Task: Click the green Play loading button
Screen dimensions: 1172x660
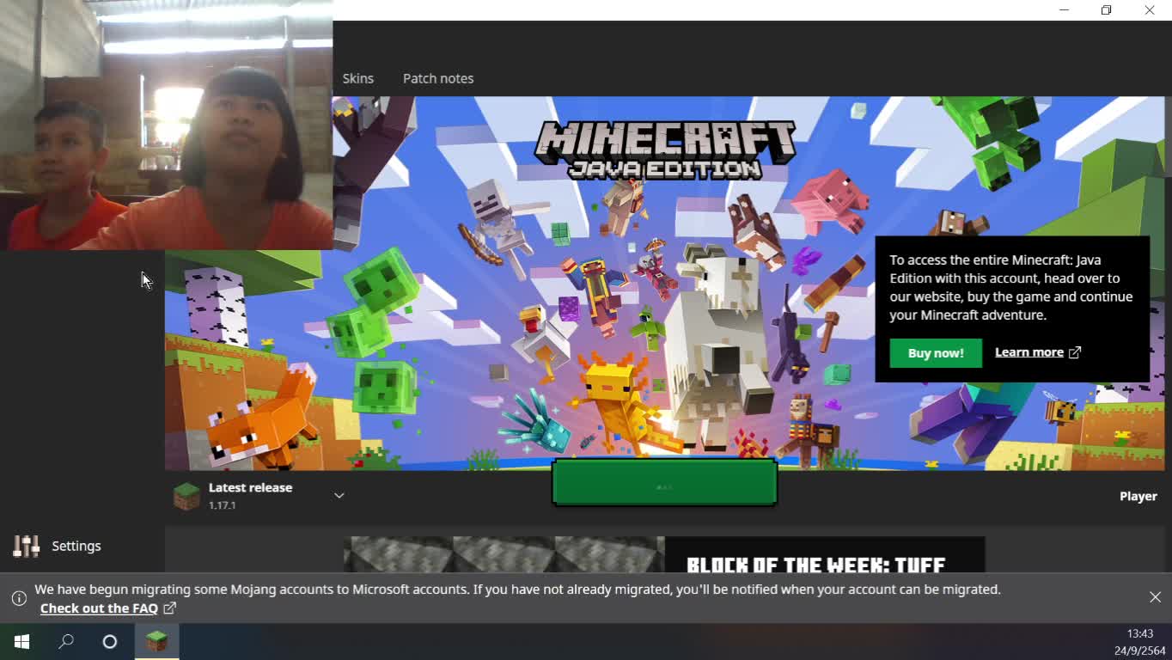Action: coord(664,482)
